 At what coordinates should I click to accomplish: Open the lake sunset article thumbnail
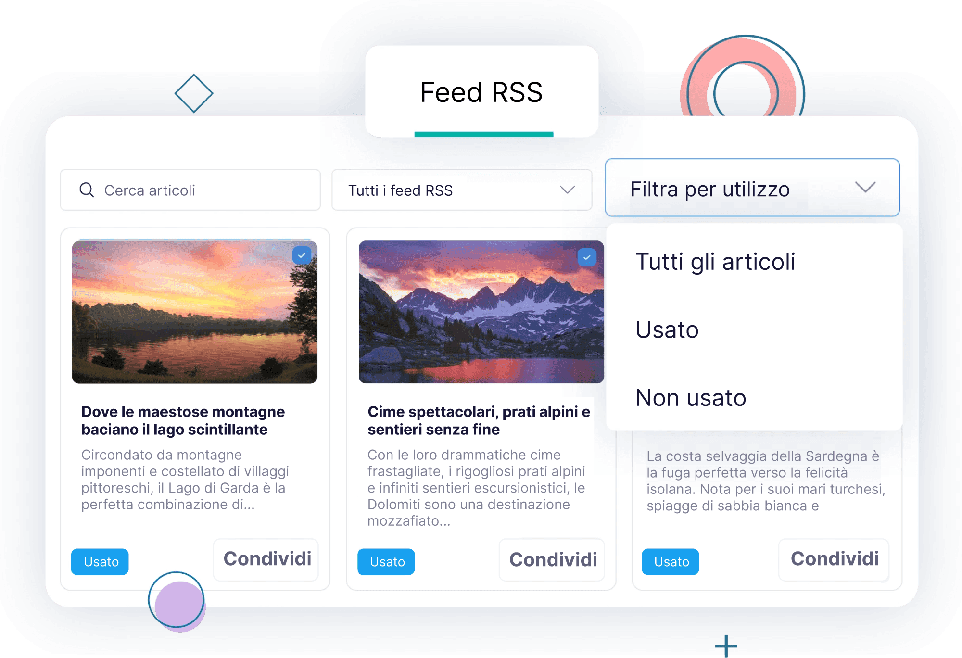194,312
